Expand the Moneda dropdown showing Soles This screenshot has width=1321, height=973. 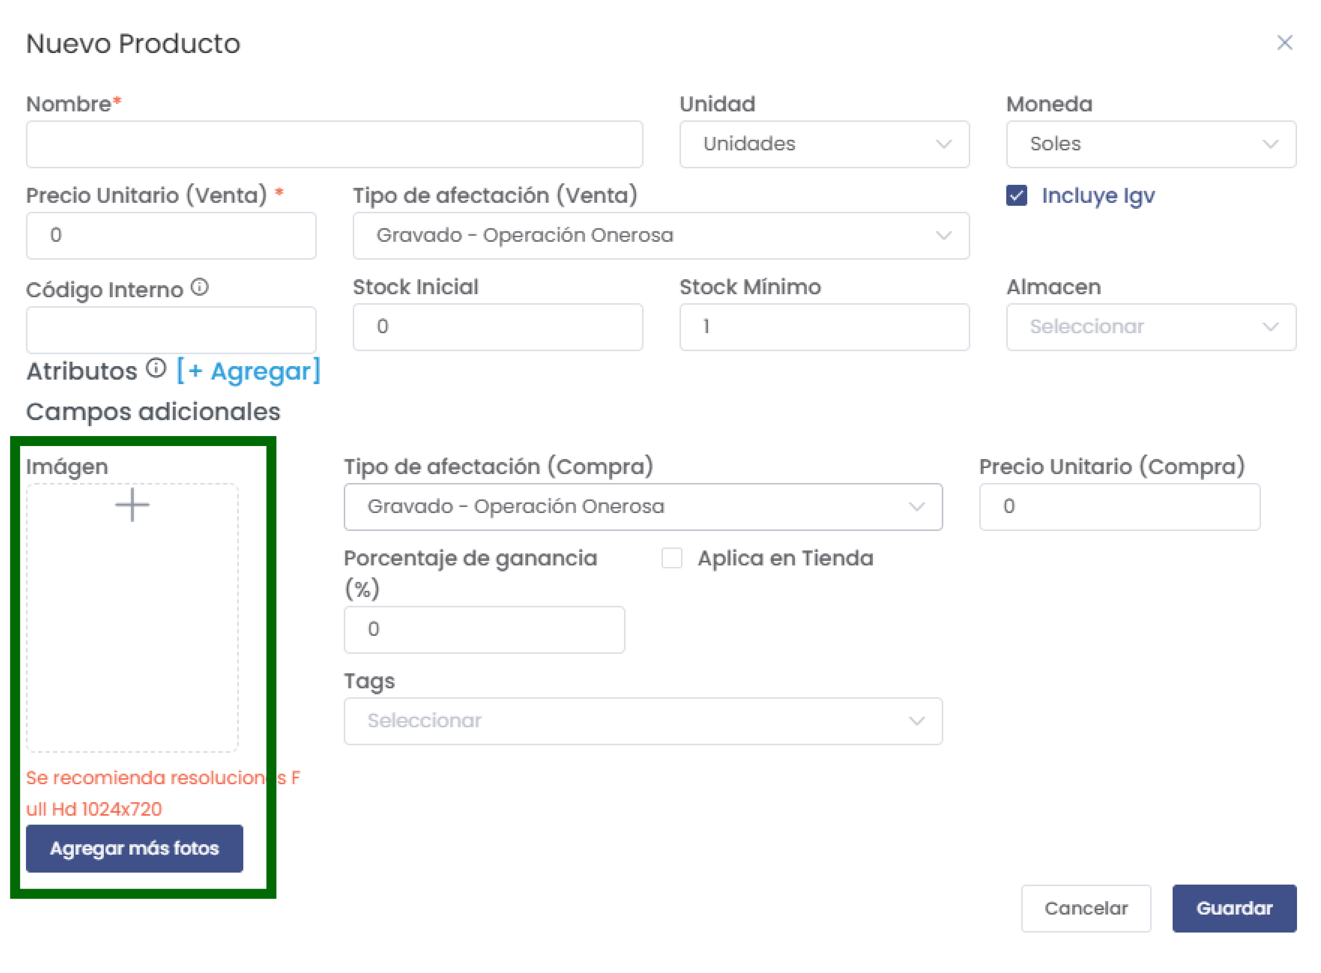coord(1150,144)
